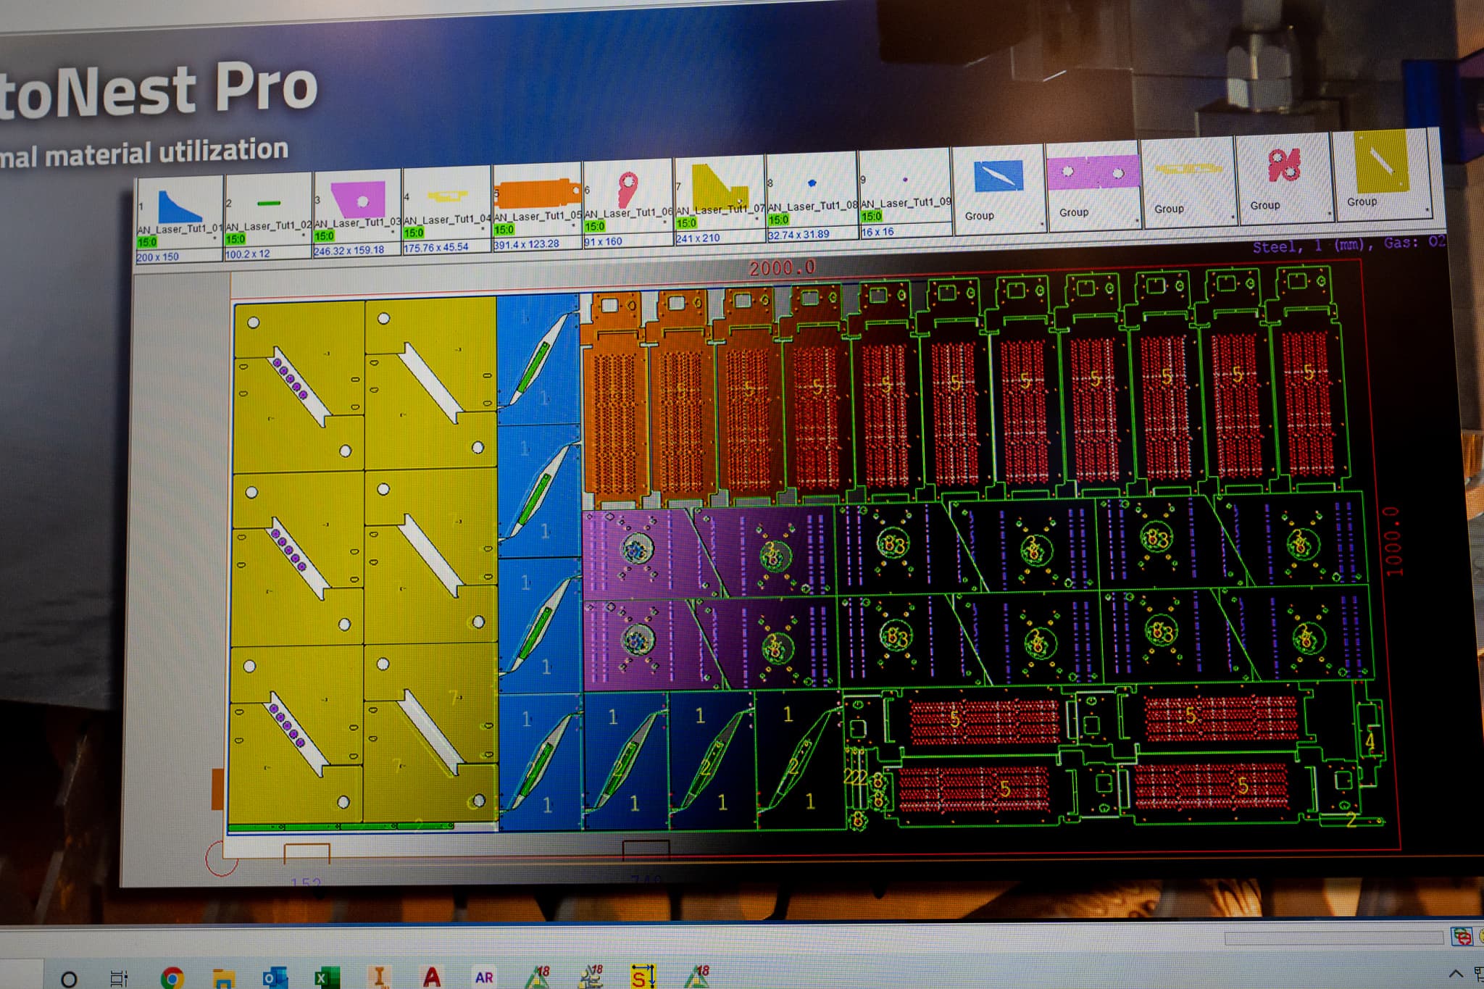Select part thumbnail AN_Laser_Tut1_05 orange panel

pos(537,193)
